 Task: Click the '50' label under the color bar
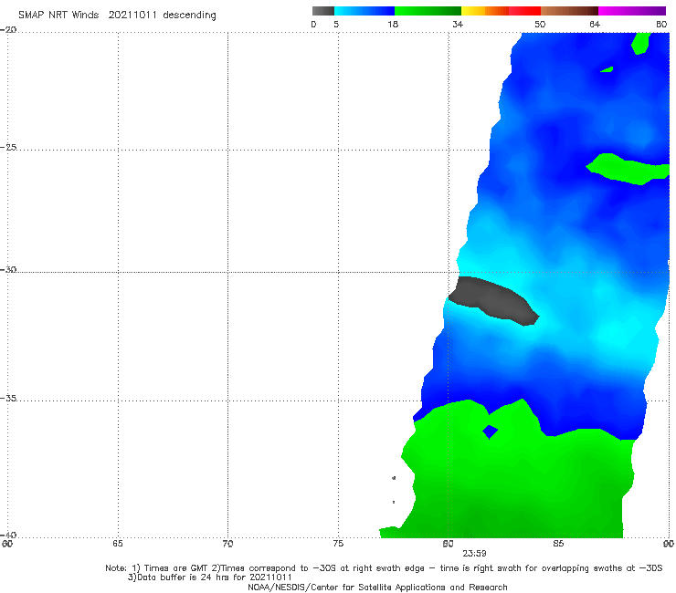click(540, 24)
